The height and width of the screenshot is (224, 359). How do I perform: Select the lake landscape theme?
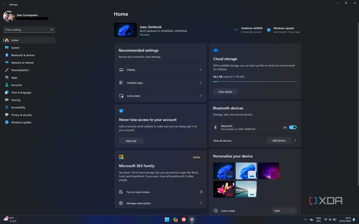[246, 189]
